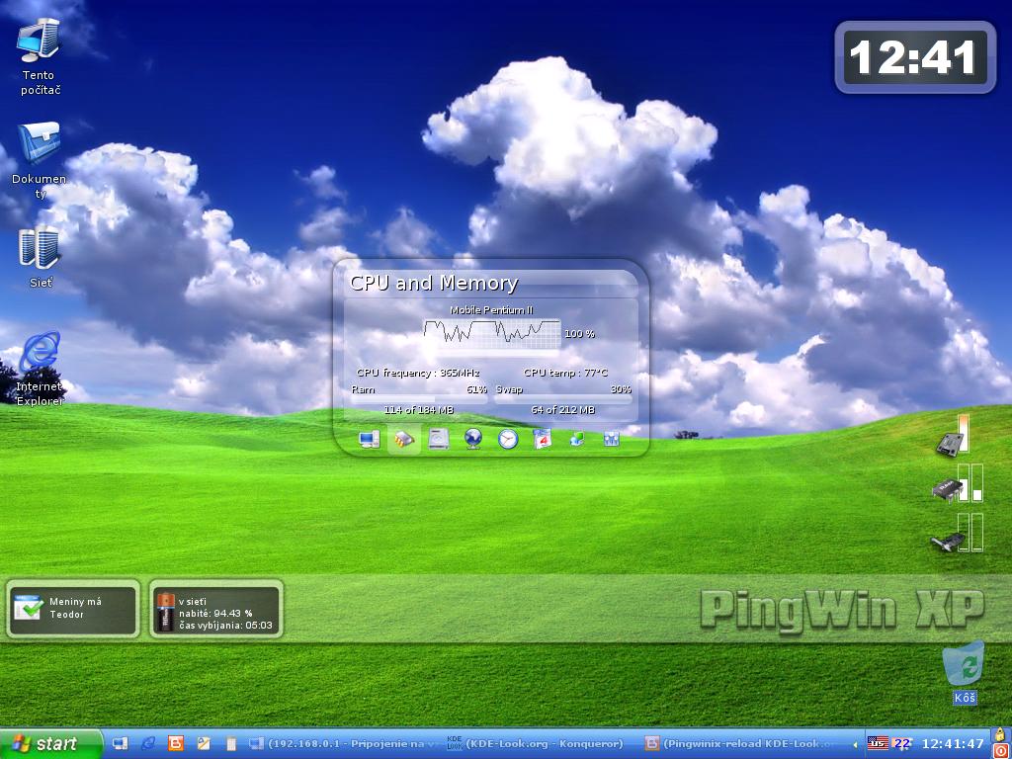Screen dimensions: 1012x759
Task: Click the orange Blogger quick launch icon
Action: click(176, 744)
